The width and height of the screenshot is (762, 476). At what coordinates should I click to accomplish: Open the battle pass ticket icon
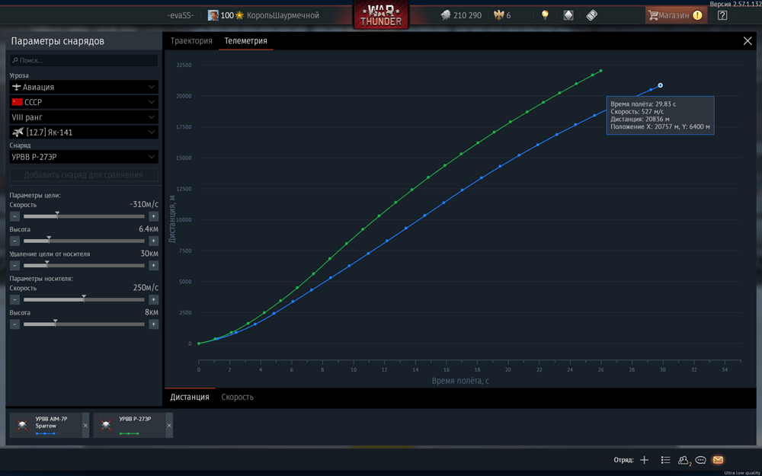tap(591, 15)
